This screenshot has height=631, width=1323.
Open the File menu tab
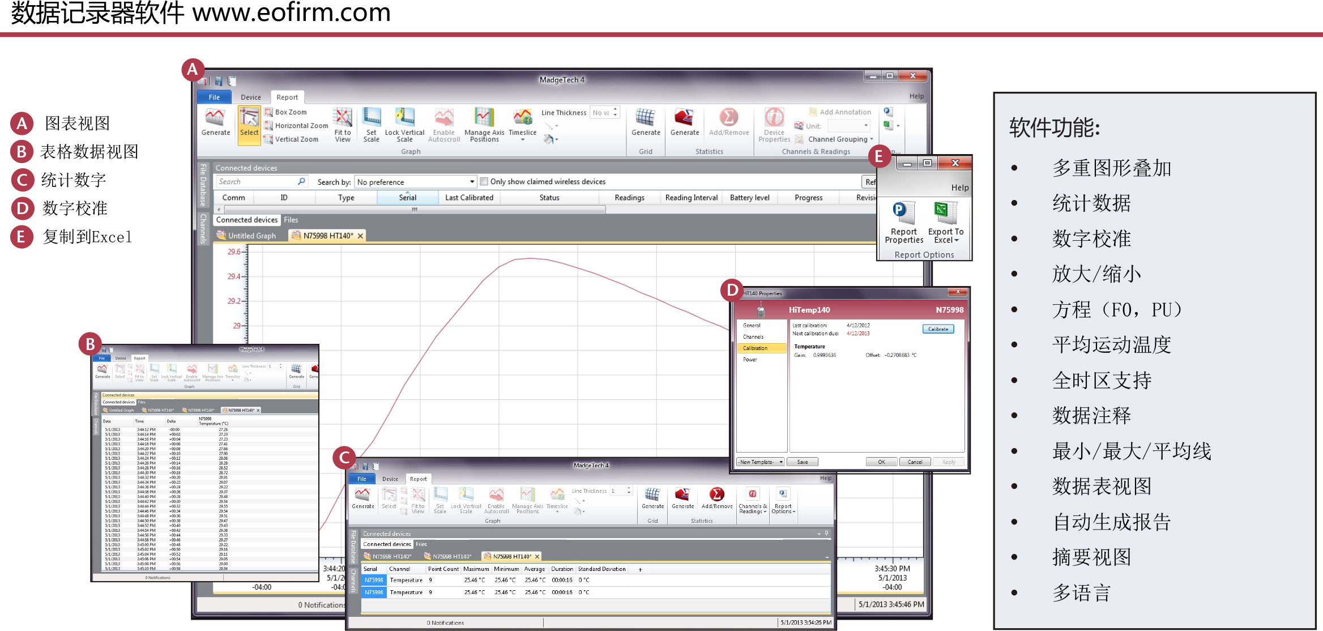pos(214,97)
